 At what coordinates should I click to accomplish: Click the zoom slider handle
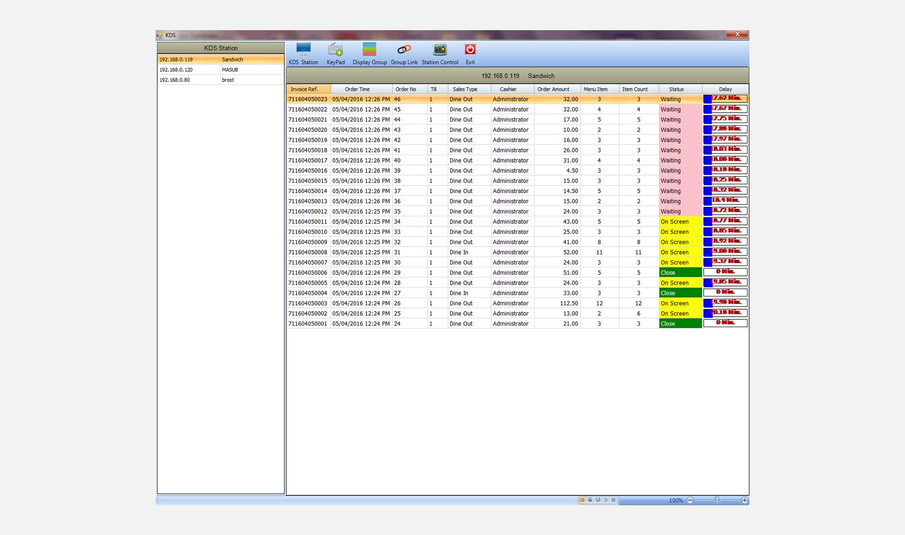[717, 500]
